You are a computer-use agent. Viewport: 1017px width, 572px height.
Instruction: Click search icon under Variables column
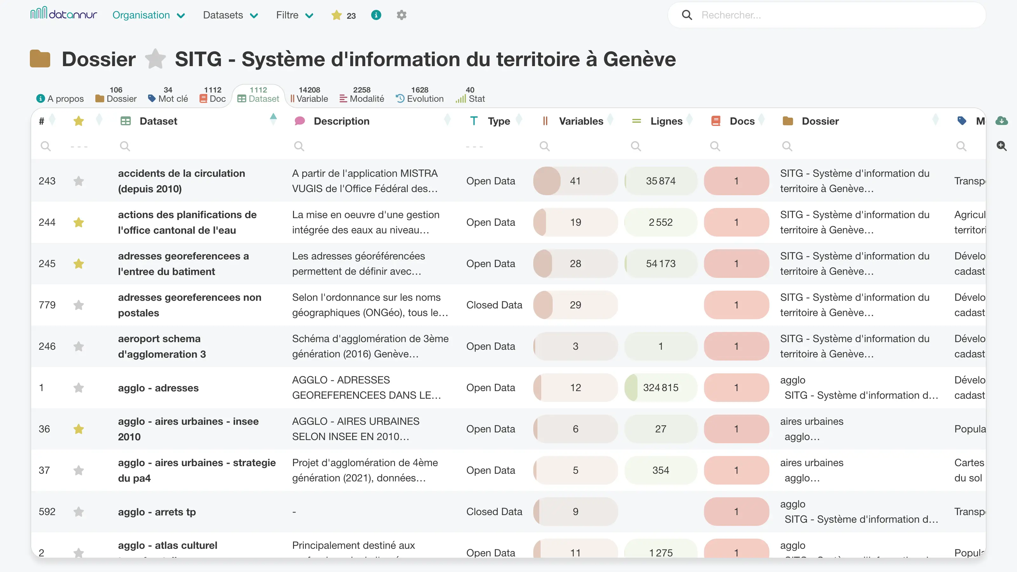(x=544, y=146)
